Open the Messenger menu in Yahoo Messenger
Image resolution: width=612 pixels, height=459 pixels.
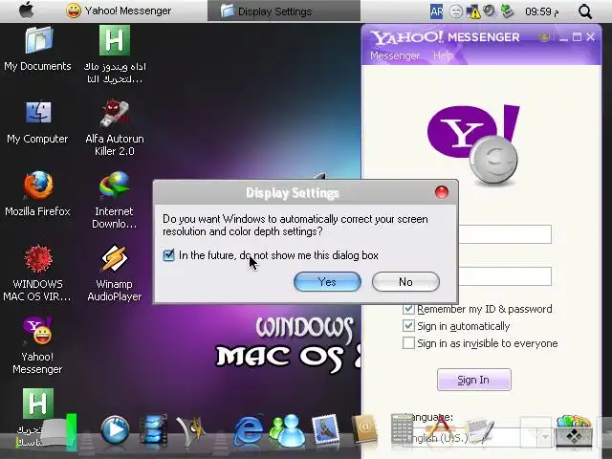(395, 55)
